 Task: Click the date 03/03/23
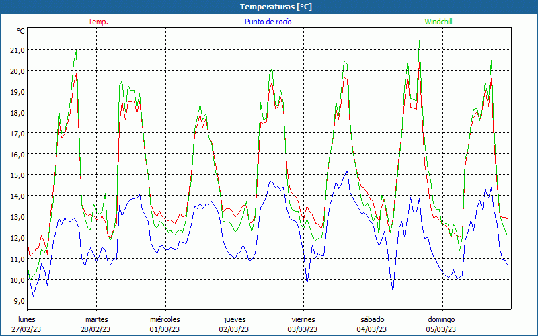coord(303,329)
